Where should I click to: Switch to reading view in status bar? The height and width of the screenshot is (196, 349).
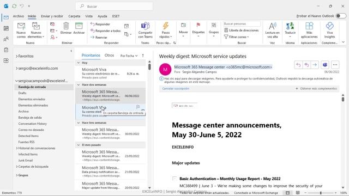298,193
